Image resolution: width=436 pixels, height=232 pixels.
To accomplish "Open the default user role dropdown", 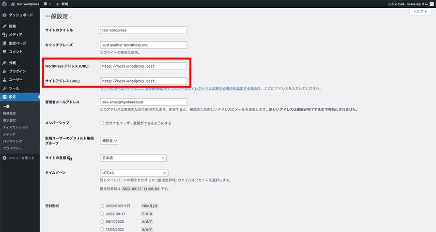I will pyautogui.click(x=109, y=141).
